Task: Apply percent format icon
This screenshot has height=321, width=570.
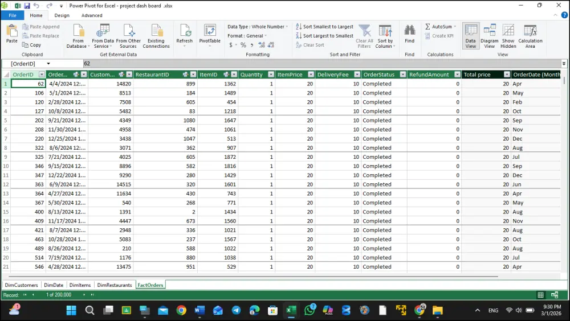Action: pos(243,45)
